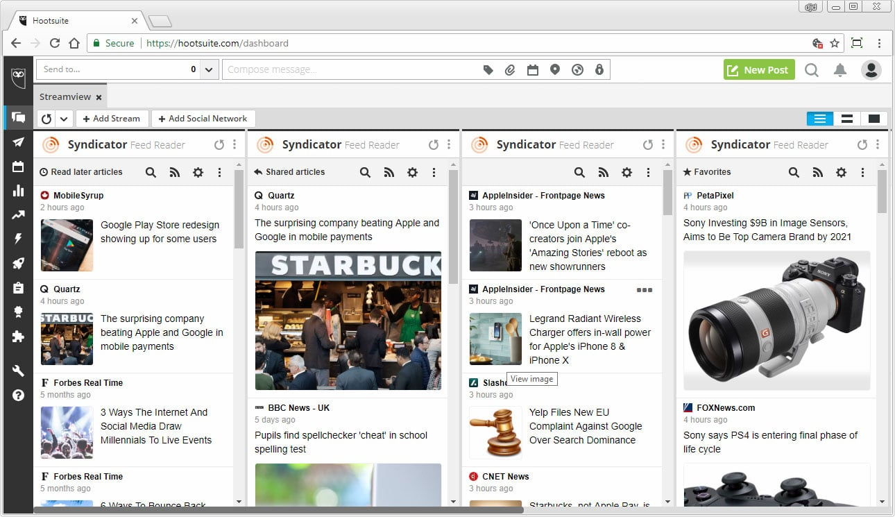Switch to compact single-block view layout
Viewport: 895px width, 517px height.
873,119
